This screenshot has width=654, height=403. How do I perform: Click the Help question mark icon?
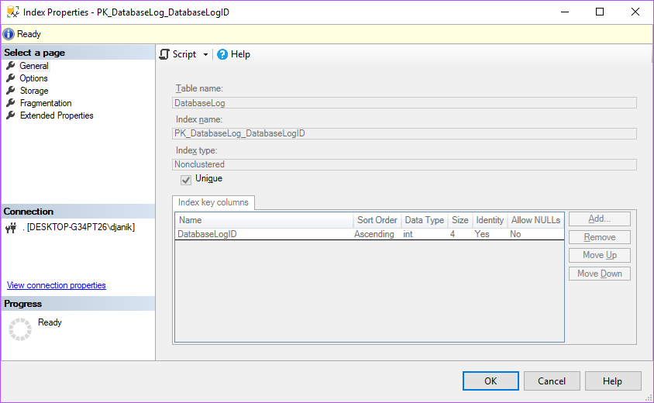tap(222, 54)
